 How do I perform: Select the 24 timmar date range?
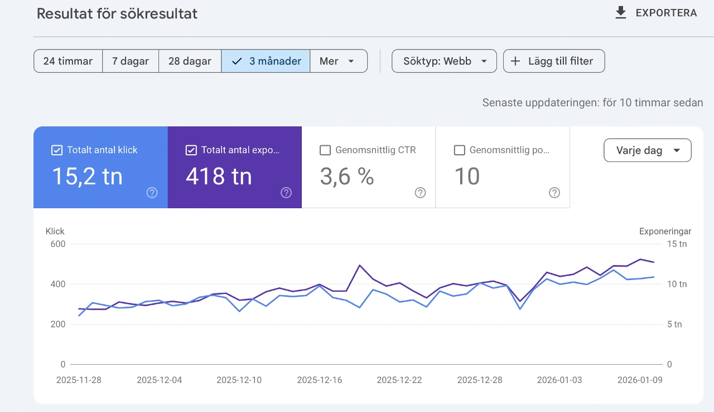pyautogui.click(x=68, y=61)
